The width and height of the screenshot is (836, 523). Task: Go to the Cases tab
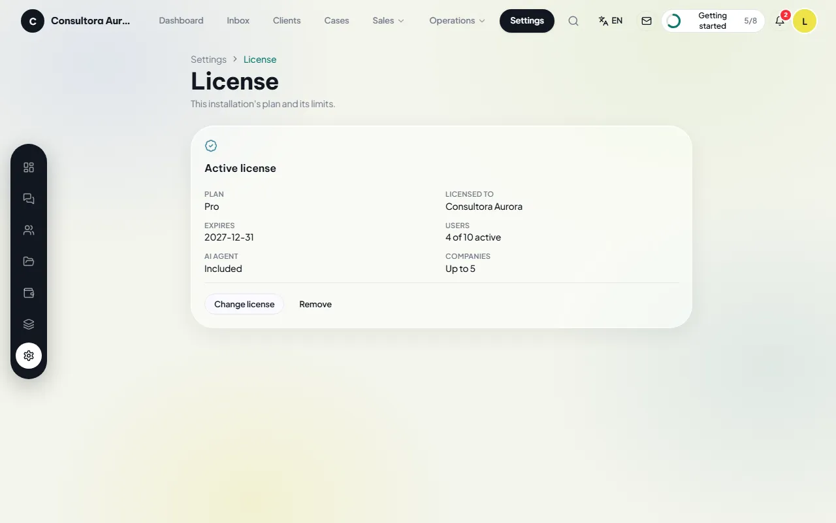pos(336,21)
